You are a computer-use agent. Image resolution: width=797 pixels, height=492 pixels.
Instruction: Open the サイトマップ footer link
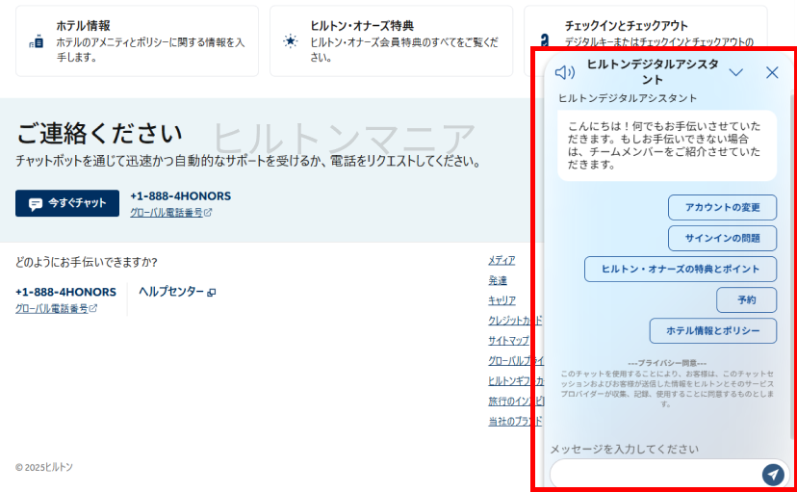pos(508,341)
